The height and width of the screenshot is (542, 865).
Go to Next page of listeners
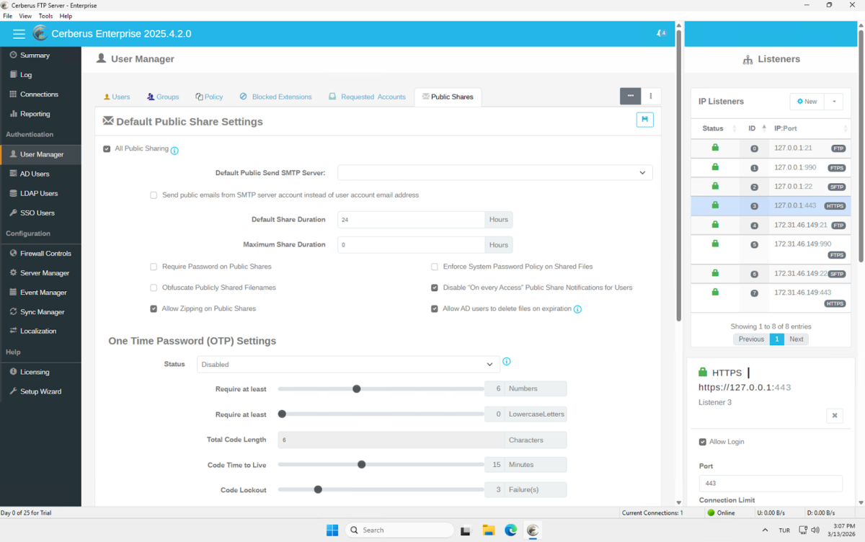point(796,339)
